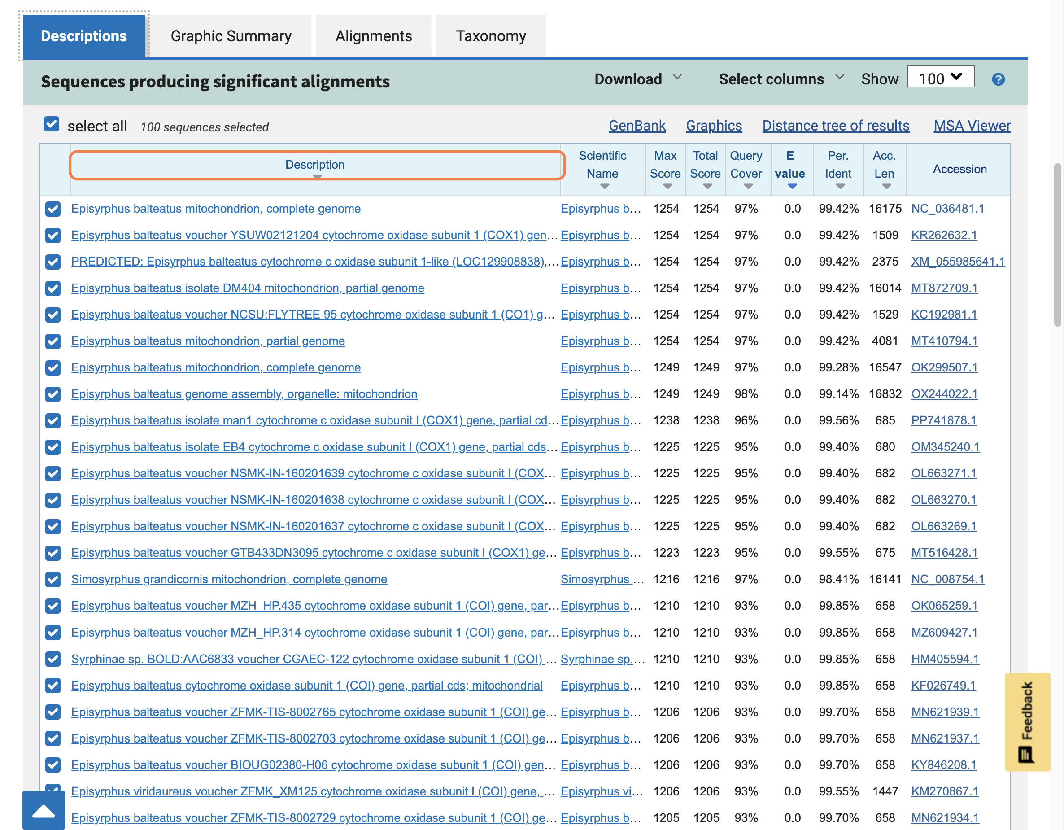The width and height of the screenshot is (1064, 830).
Task: Open accession NC_036481.1
Action: pos(947,209)
